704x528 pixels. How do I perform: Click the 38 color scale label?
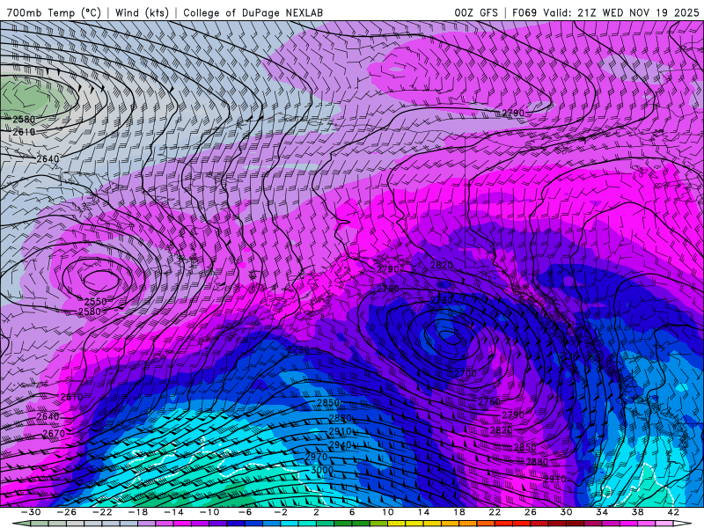[x=637, y=512]
